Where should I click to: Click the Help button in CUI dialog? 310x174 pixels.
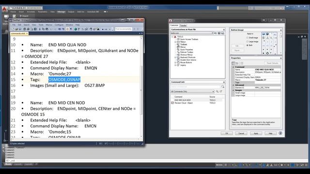270,133
